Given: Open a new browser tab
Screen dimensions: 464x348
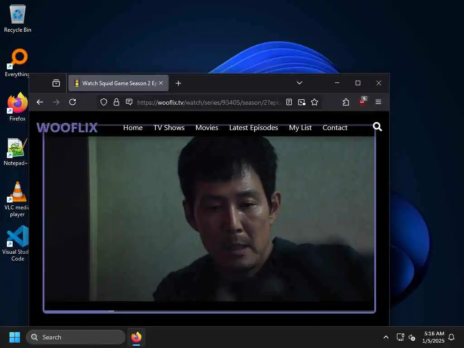Looking at the screenshot, I should pyautogui.click(x=178, y=83).
